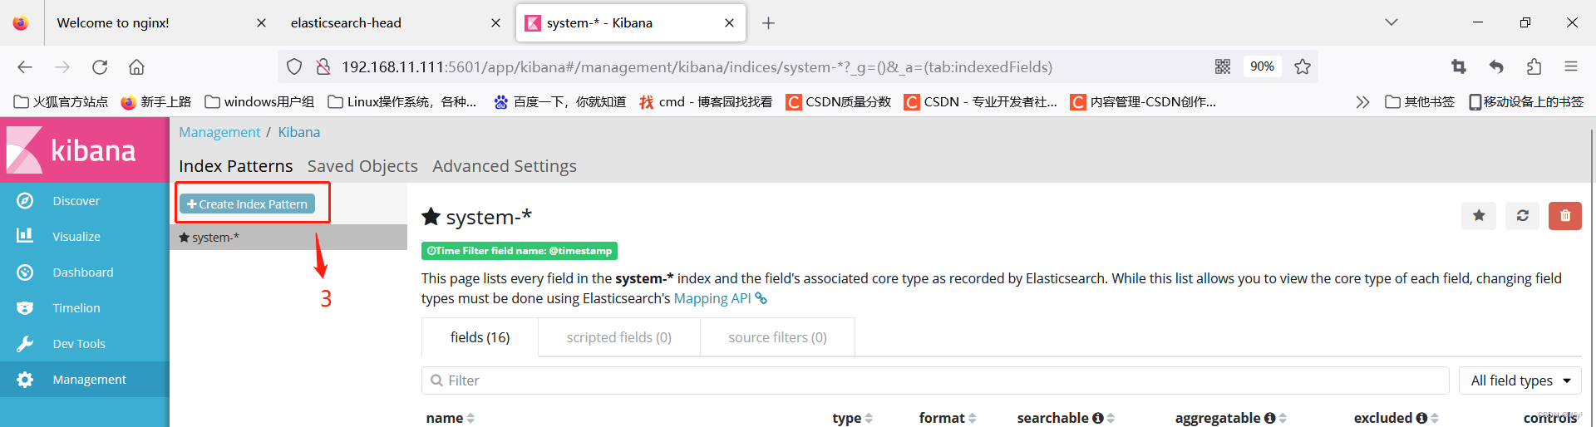Screen dimensions: 1596x427
Task: Open a new browser tab
Action: click(769, 23)
